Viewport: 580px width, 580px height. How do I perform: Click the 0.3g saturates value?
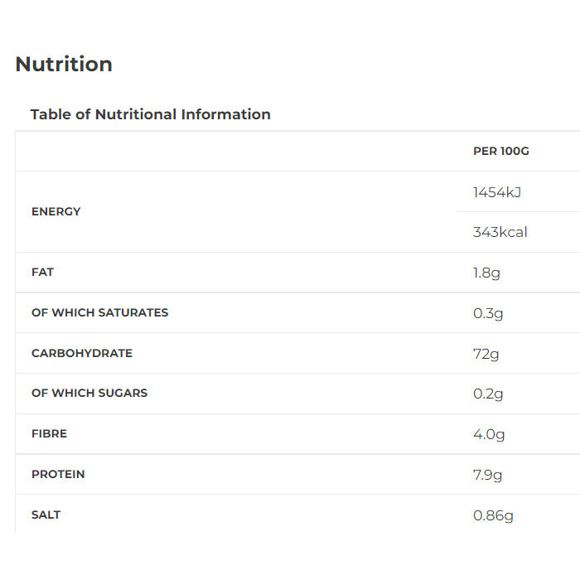tap(488, 313)
